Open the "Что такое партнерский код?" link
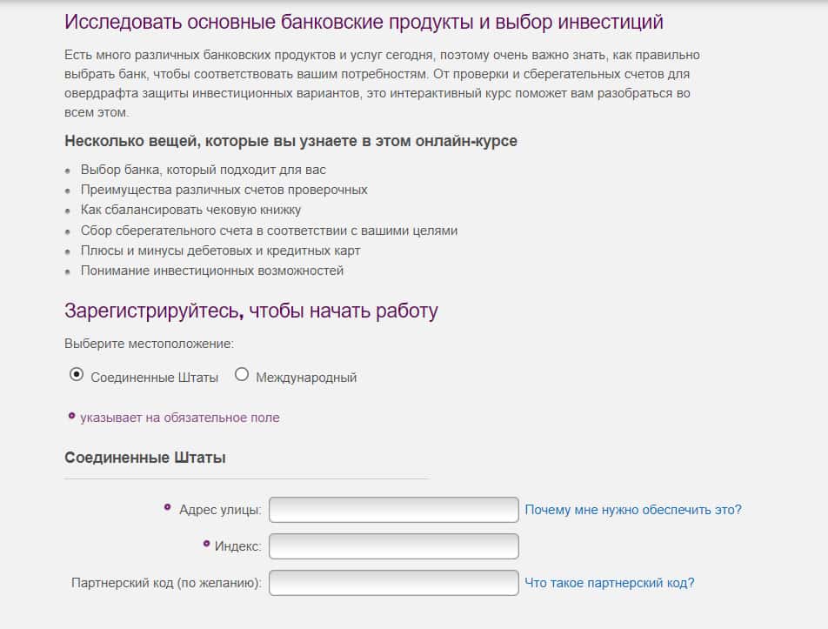Viewport: 828px width, 629px height. pyautogui.click(x=609, y=583)
